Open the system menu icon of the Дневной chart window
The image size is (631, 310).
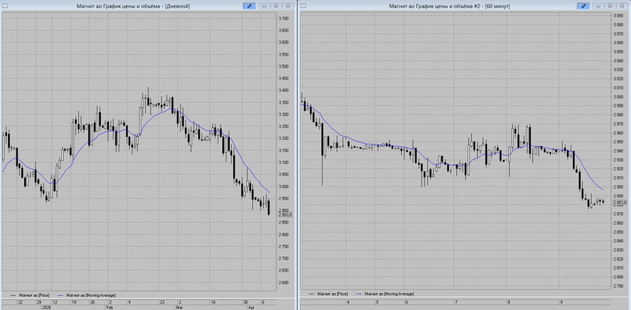click(x=5, y=6)
